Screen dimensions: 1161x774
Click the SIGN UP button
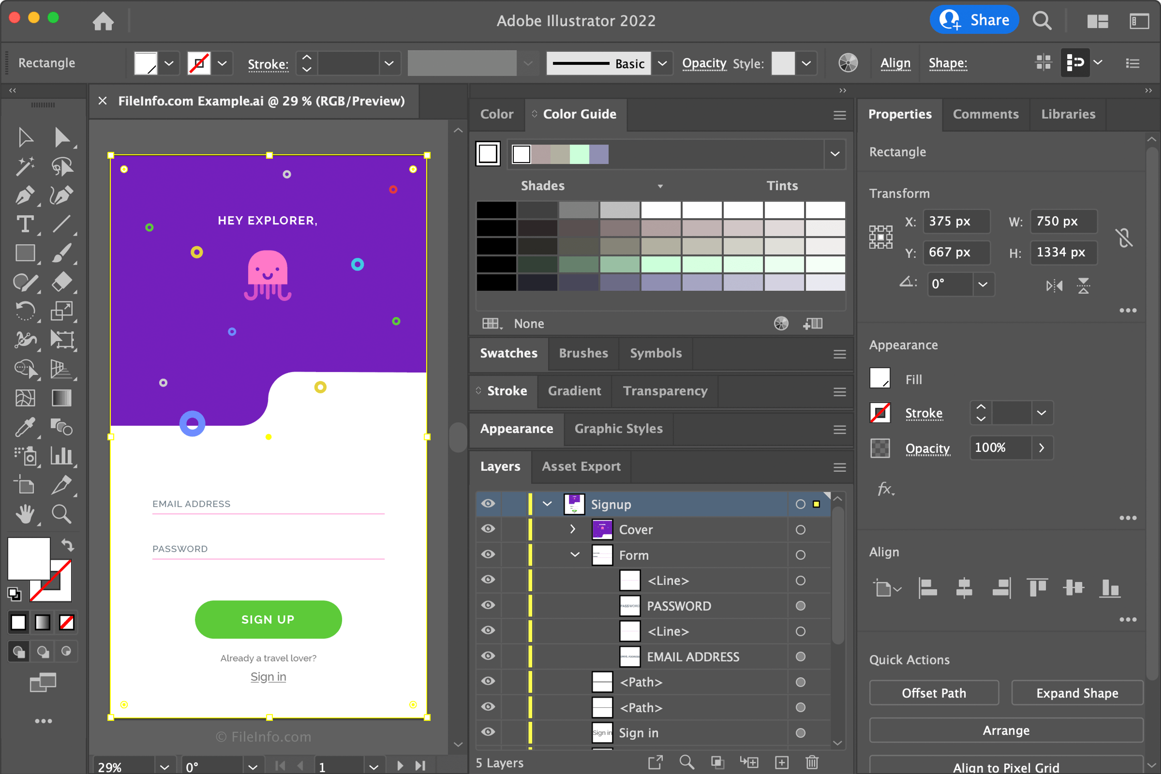[268, 619]
